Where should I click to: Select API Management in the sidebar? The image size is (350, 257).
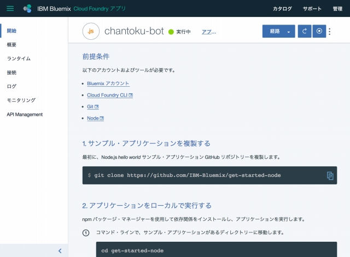(x=25, y=115)
